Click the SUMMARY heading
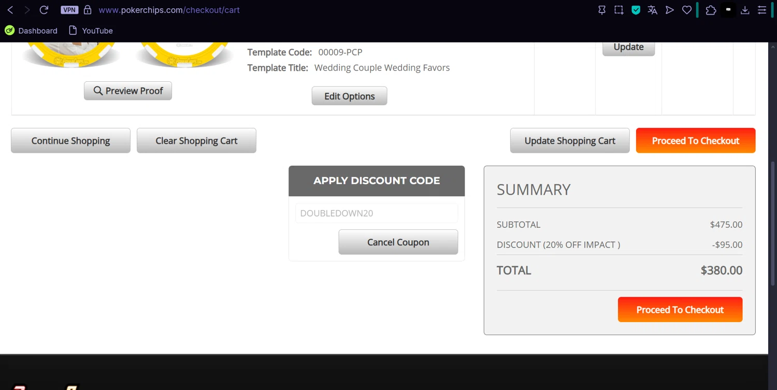 click(x=534, y=190)
